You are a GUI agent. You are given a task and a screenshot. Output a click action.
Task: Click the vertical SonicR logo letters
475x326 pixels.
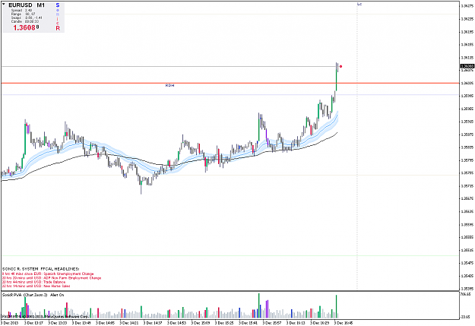click(58, 17)
